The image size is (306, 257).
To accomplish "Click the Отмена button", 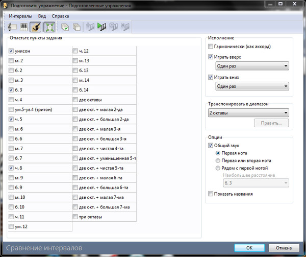I will point(284,248).
